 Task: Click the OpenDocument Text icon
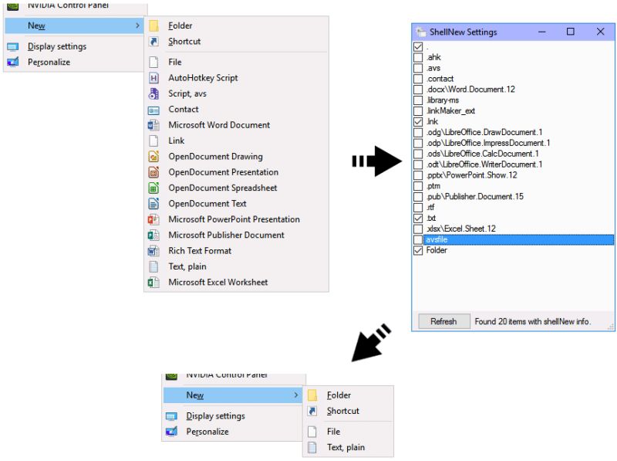point(153,204)
